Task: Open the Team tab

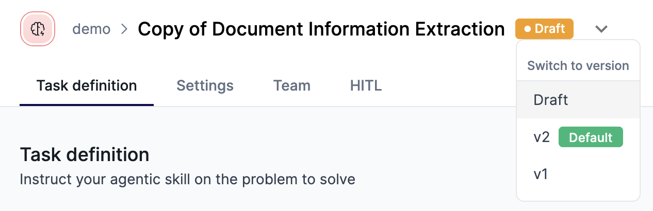Action: pyautogui.click(x=292, y=85)
